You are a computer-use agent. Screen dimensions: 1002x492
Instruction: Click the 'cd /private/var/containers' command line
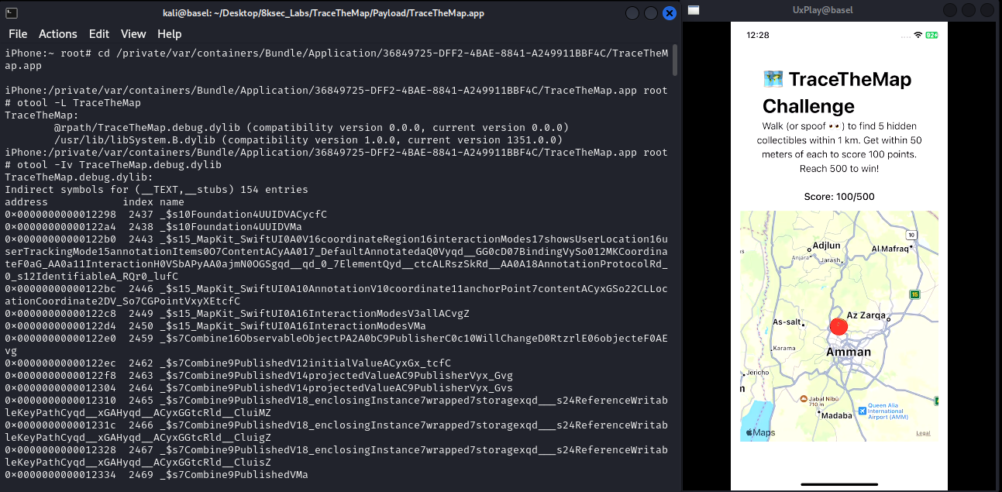click(x=336, y=60)
